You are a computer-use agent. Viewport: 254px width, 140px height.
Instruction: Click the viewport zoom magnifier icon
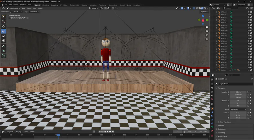pyautogui.click(x=207, y=27)
